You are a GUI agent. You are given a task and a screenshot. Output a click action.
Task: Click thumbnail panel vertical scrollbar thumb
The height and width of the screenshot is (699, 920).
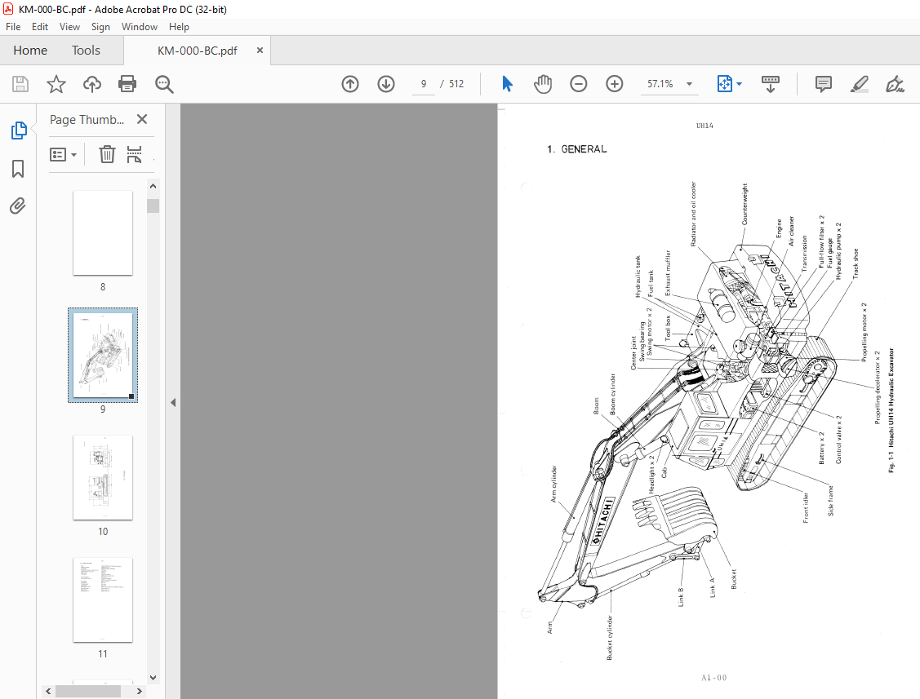tap(153, 206)
